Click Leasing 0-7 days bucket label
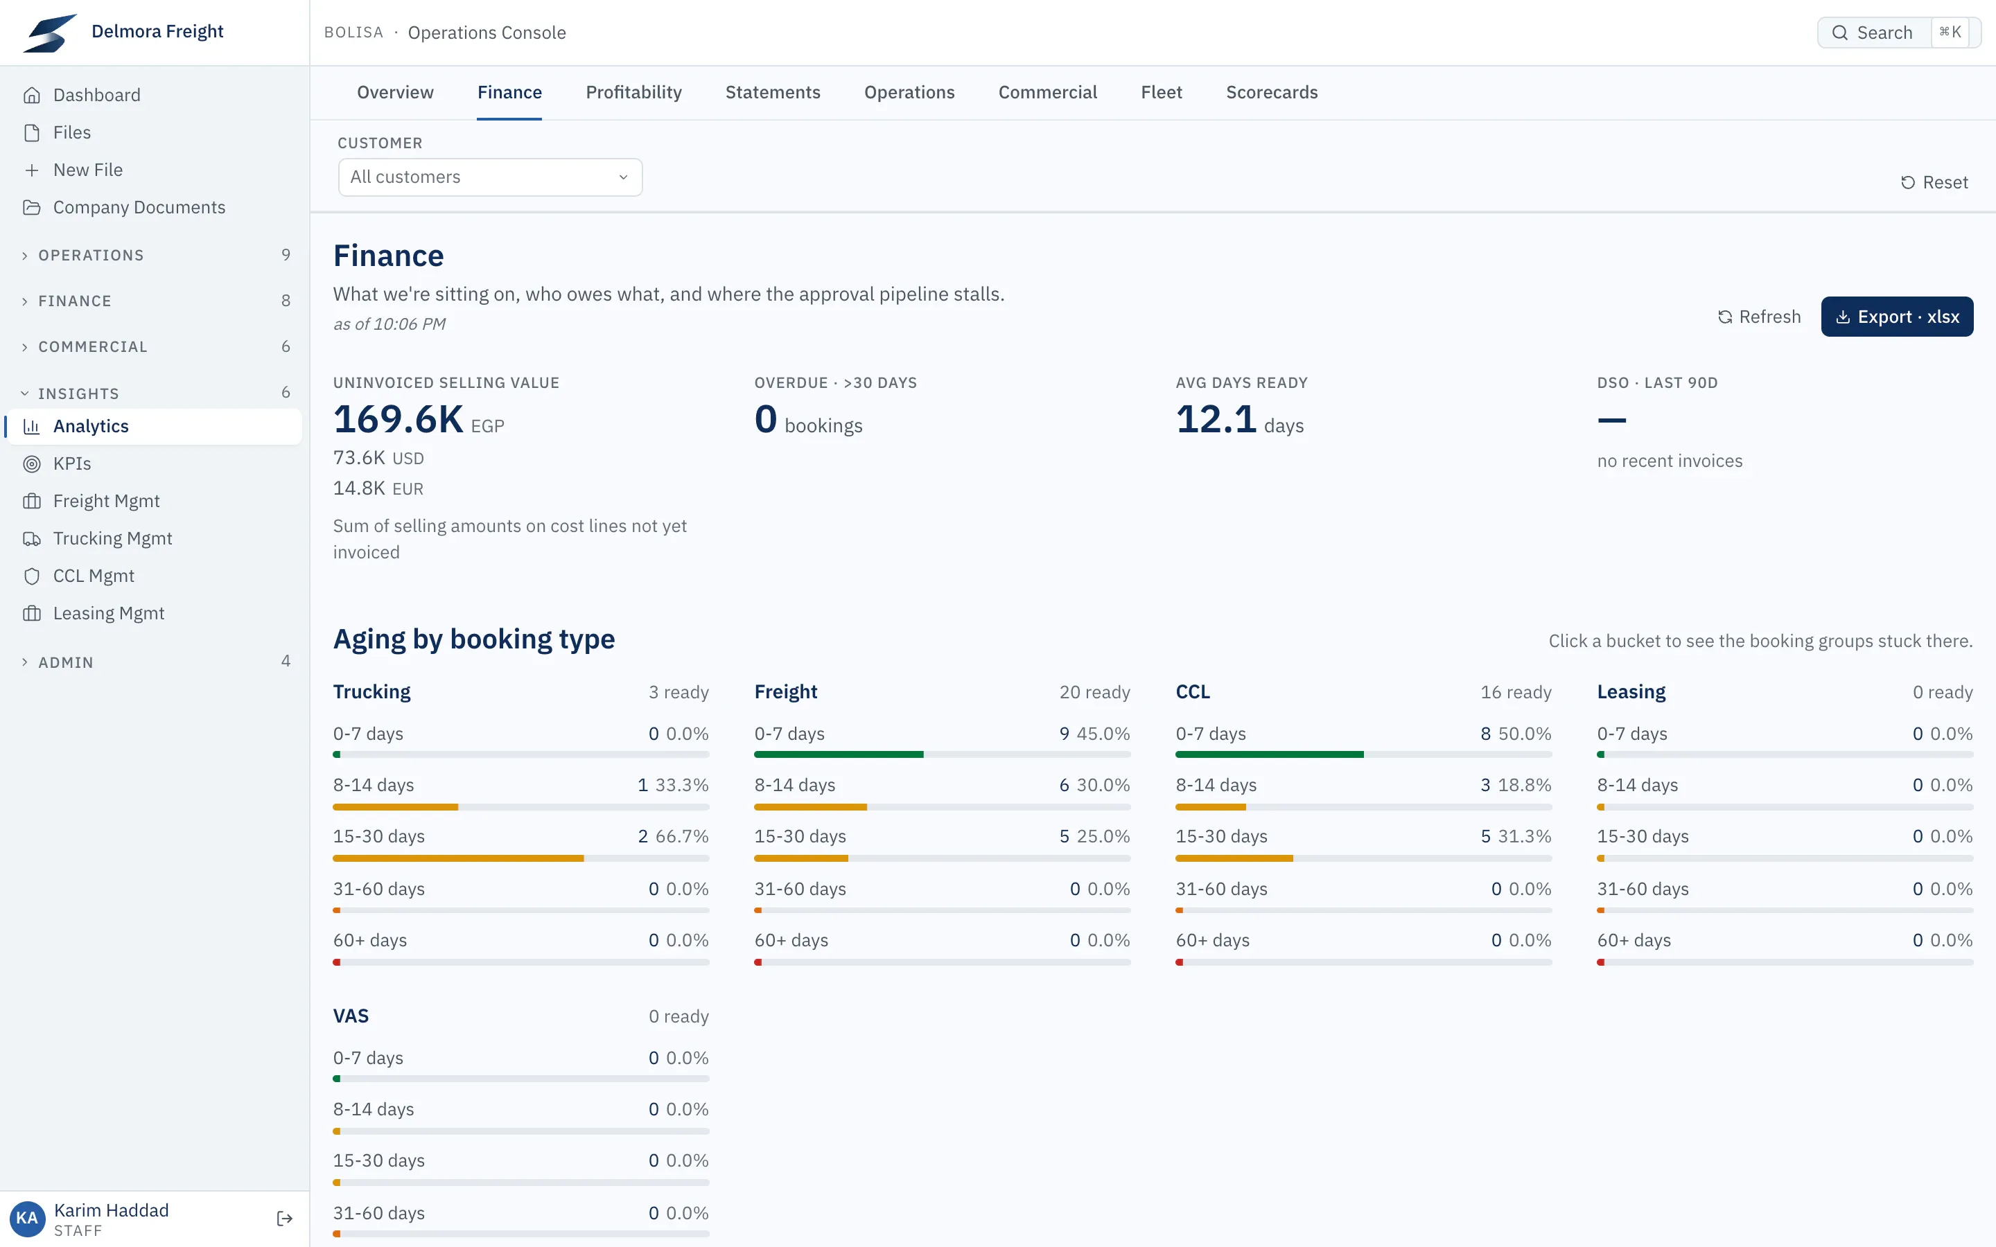 1631,734
